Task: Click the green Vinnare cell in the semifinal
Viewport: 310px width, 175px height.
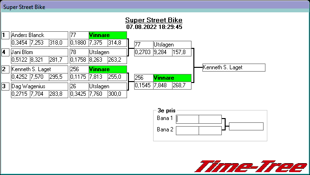Action: pyautogui.click(x=172, y=78)
